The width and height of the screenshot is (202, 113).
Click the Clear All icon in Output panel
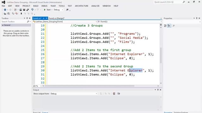point(114,94)
